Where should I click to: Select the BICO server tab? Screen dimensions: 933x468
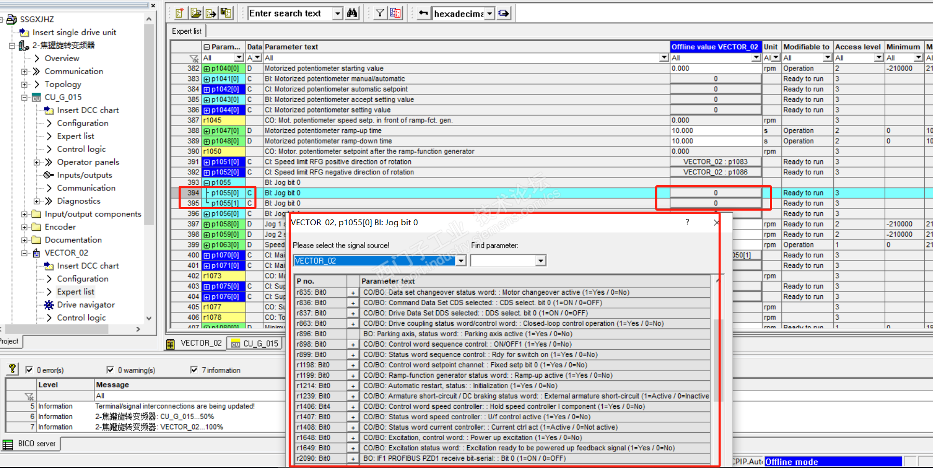(30, 444)
